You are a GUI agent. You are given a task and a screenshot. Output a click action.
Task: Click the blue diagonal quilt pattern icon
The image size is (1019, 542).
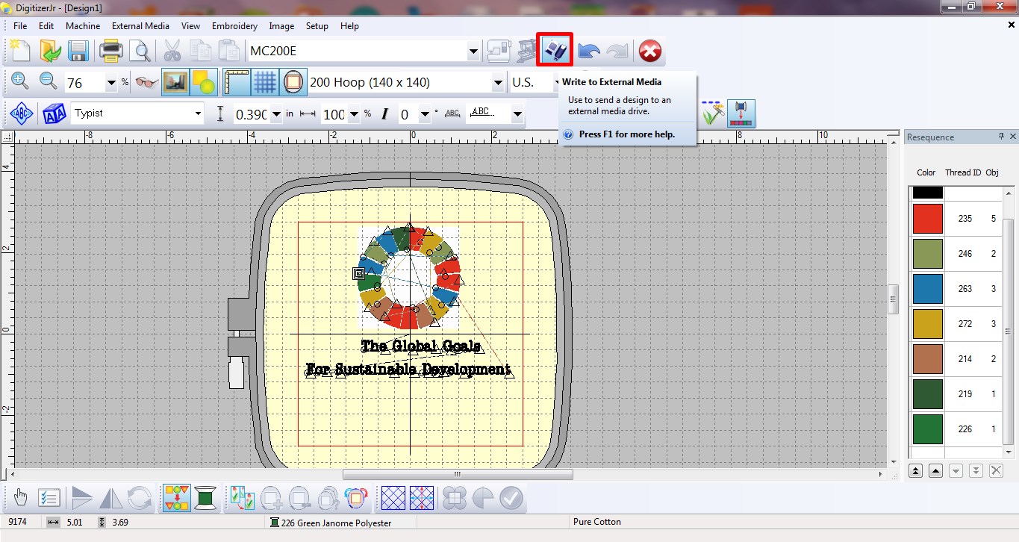point(393,498)
